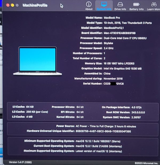Viewport: 160px width, 165px height.
Task: Select the System Info monitor icon
Action: [x=104, y=5]
